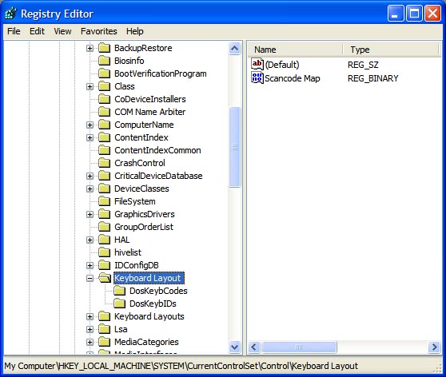
Task: Click the values pane horizontal scroll thumb
Action: [x=299, y=347]
